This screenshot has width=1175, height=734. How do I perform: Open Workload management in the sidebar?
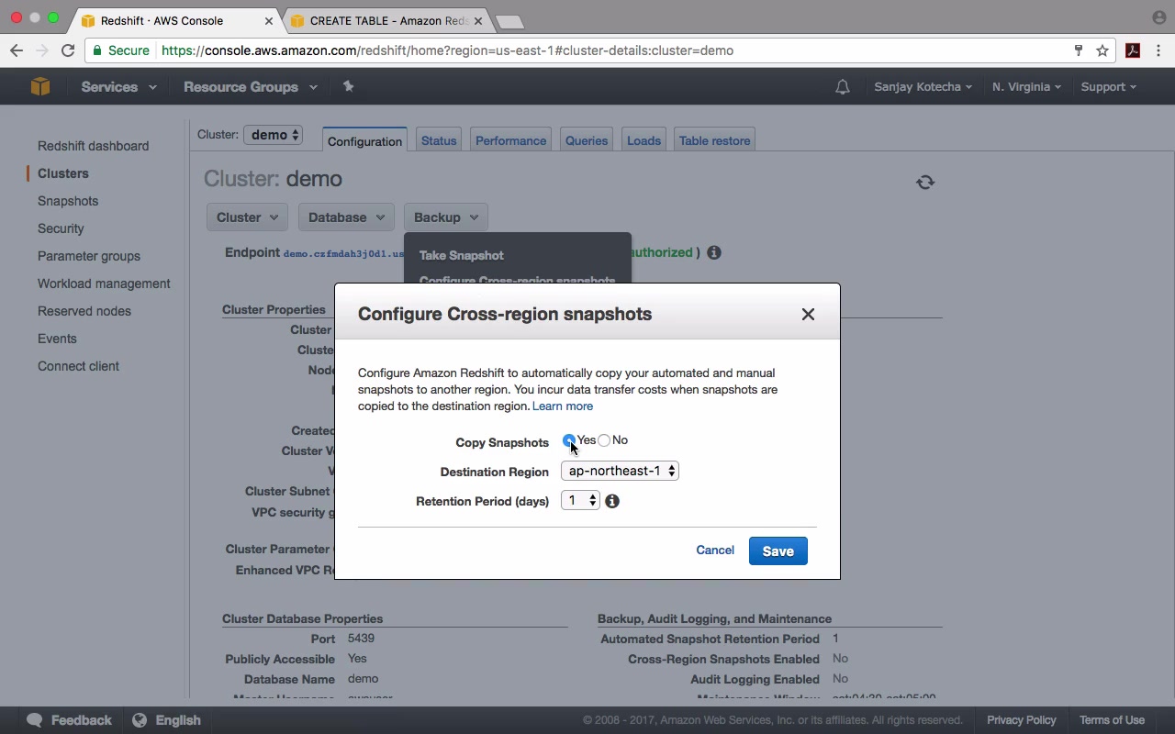(x=104, y=284)
